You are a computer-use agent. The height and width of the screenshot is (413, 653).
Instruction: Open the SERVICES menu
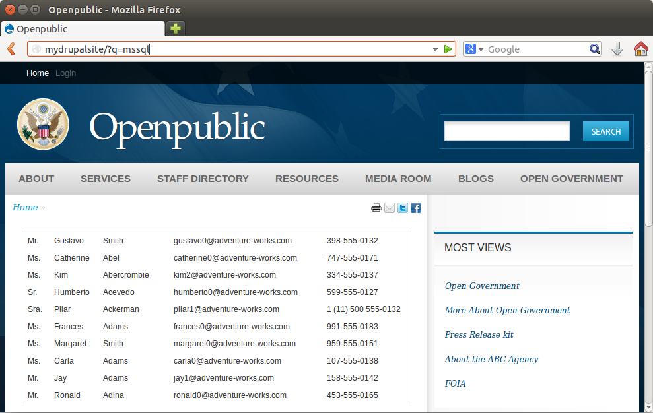click(106, 179)
